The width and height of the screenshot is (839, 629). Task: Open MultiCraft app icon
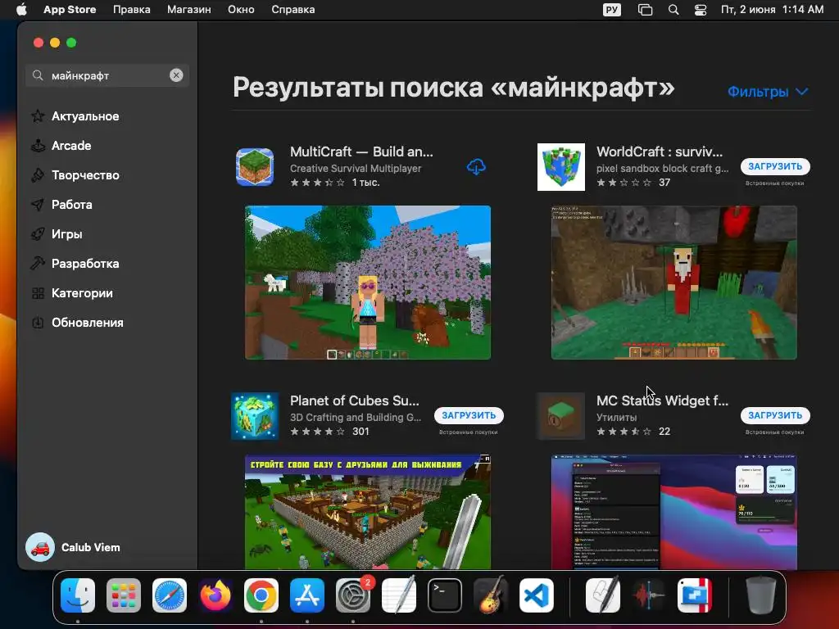[255, 167]
